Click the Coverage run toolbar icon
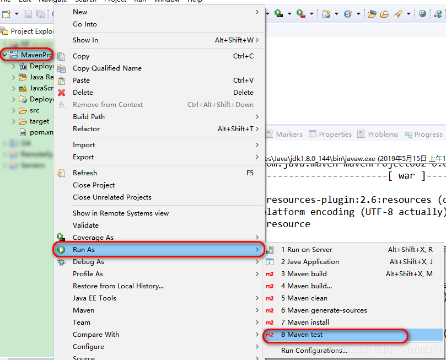 pyautogui.click(x=278, y=13)
